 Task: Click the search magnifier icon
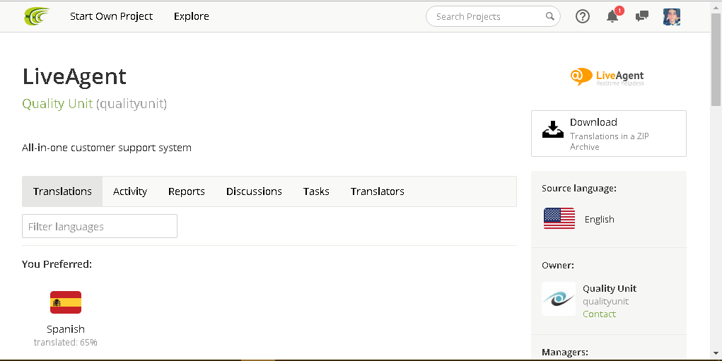tap(550, 16)
